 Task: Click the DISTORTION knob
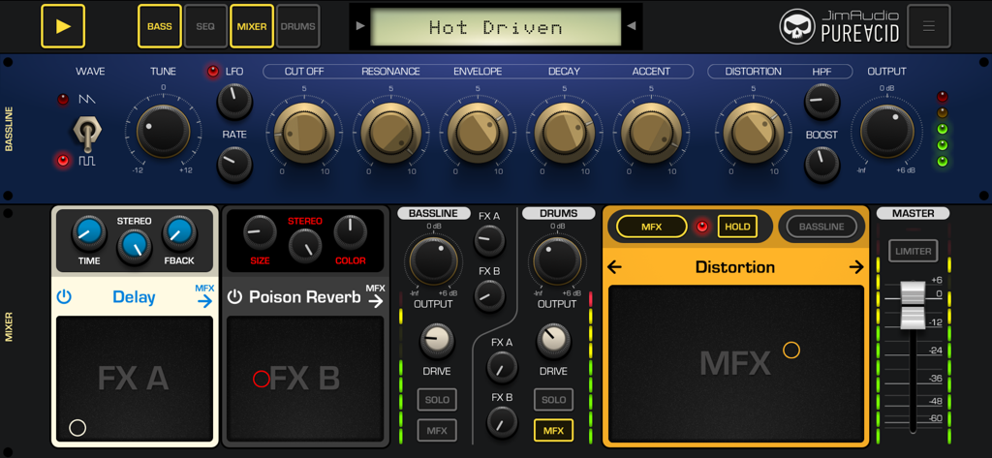[x=753, y=133]
